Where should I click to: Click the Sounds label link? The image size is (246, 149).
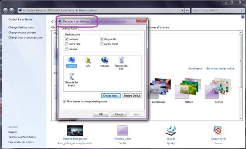coord(171,139)
